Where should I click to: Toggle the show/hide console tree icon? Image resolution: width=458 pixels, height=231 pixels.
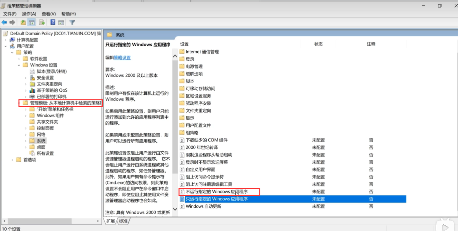coord(32,22)
